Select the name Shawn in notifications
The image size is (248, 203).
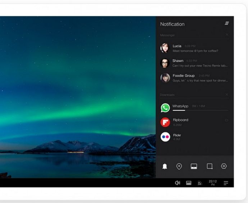[x=178, y=61]
